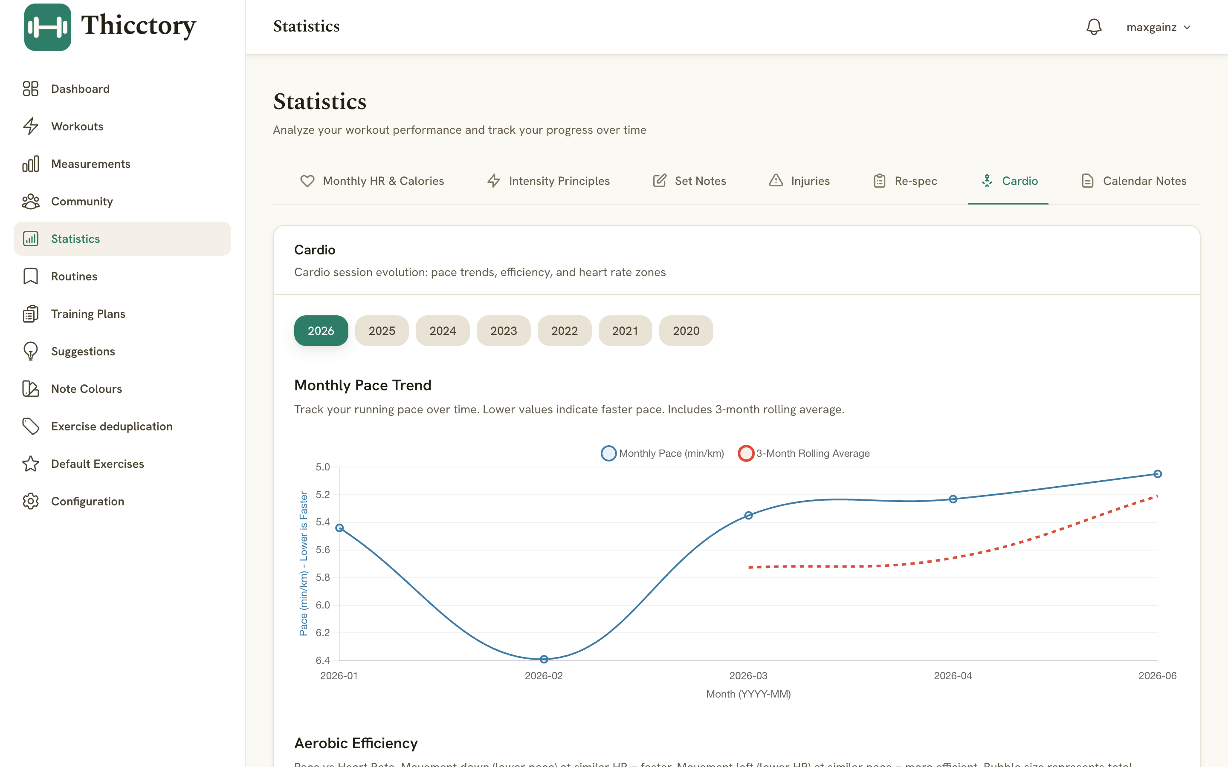Select year 2024 filter
This screenshot has width=1228, height=767.
(443, 331)
